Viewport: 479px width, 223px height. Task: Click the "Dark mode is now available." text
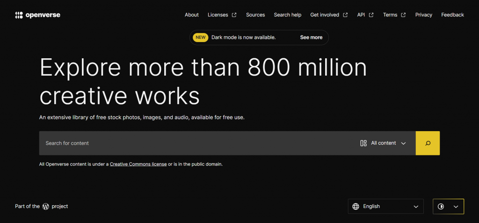[x=243, y=37]
